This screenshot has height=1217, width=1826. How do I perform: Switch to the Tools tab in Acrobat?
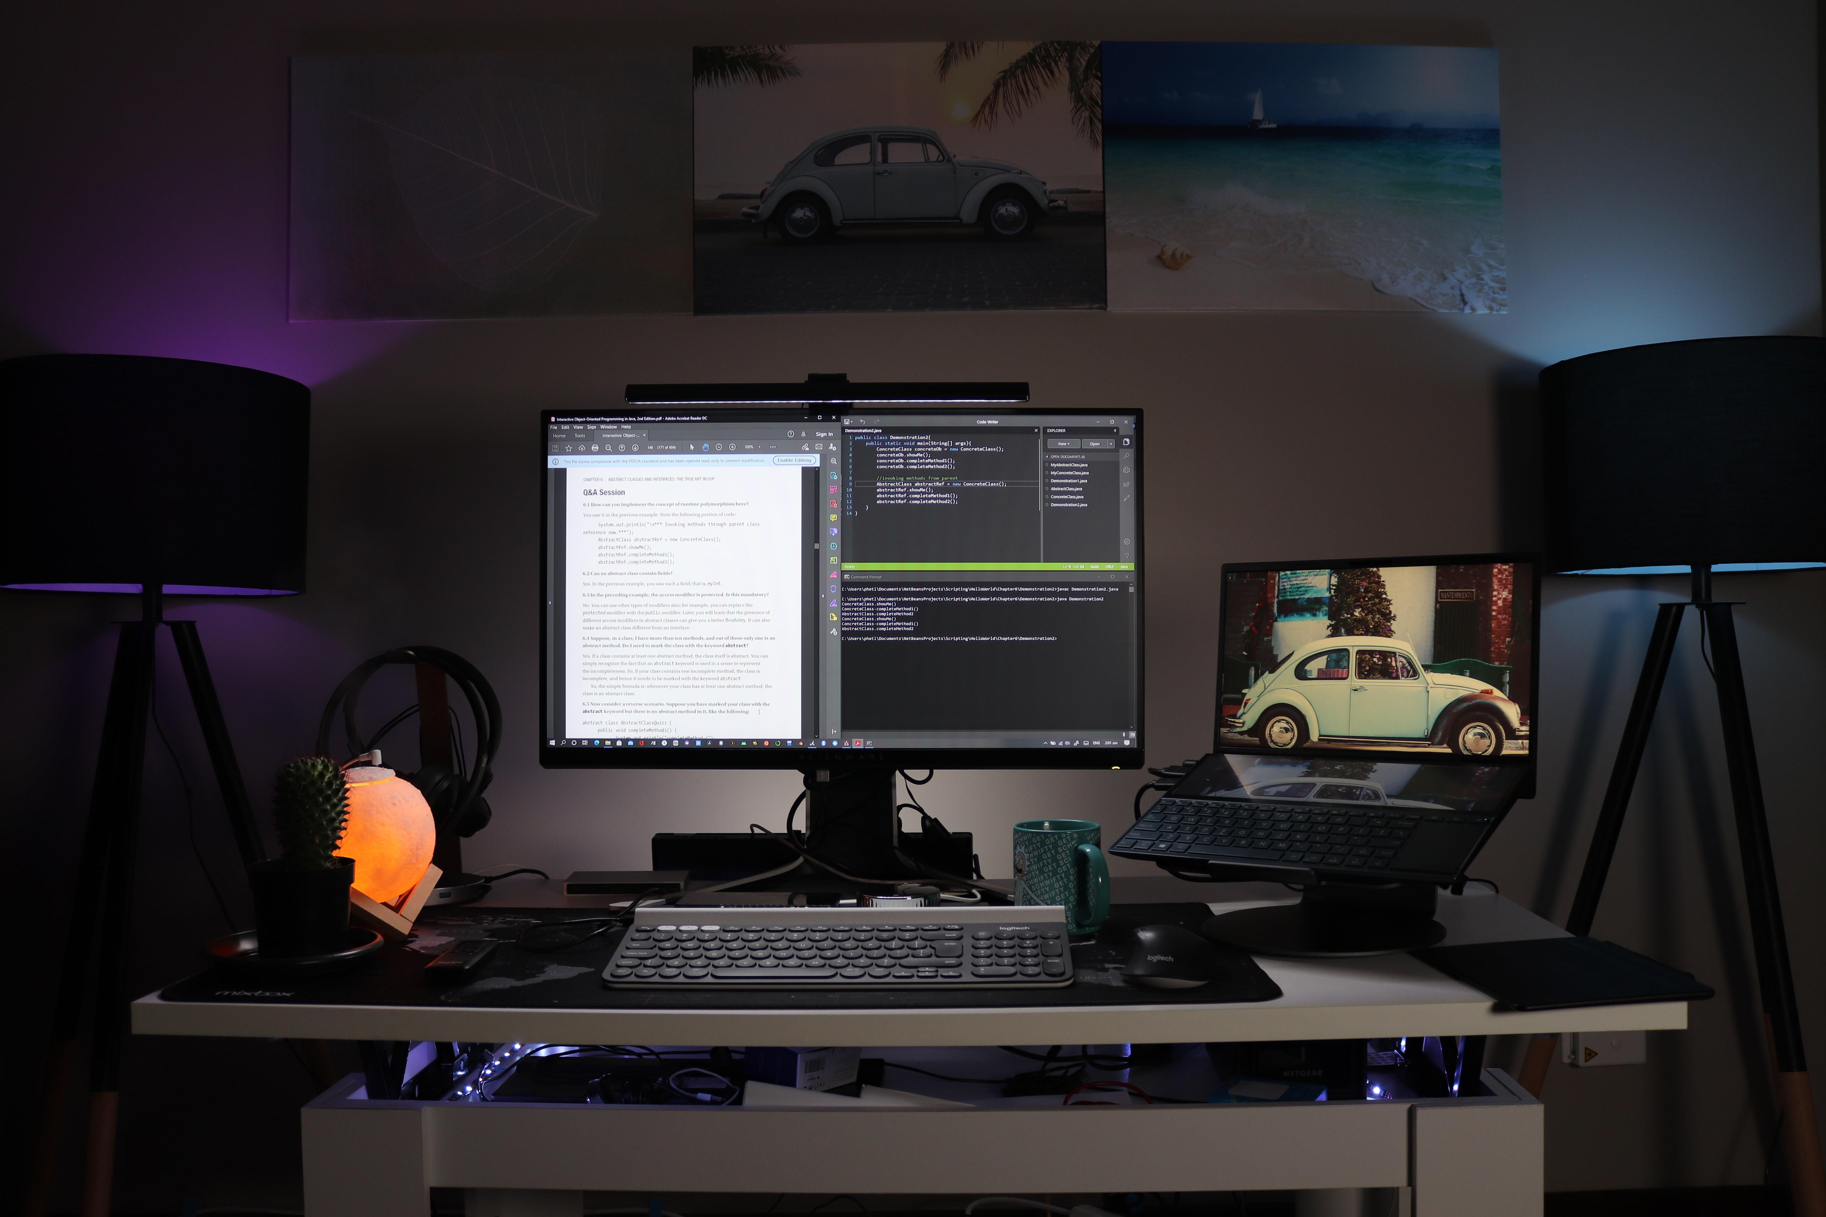[580, 435]
